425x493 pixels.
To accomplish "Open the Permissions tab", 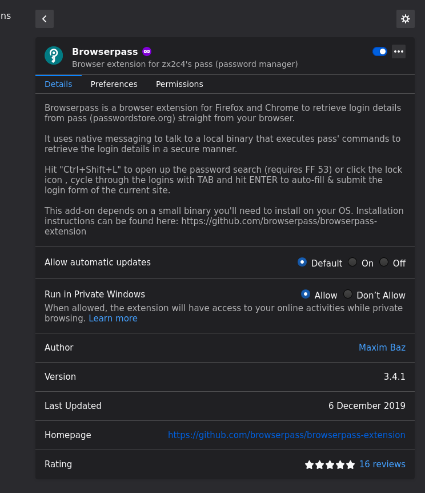I will tap(179, 84).
